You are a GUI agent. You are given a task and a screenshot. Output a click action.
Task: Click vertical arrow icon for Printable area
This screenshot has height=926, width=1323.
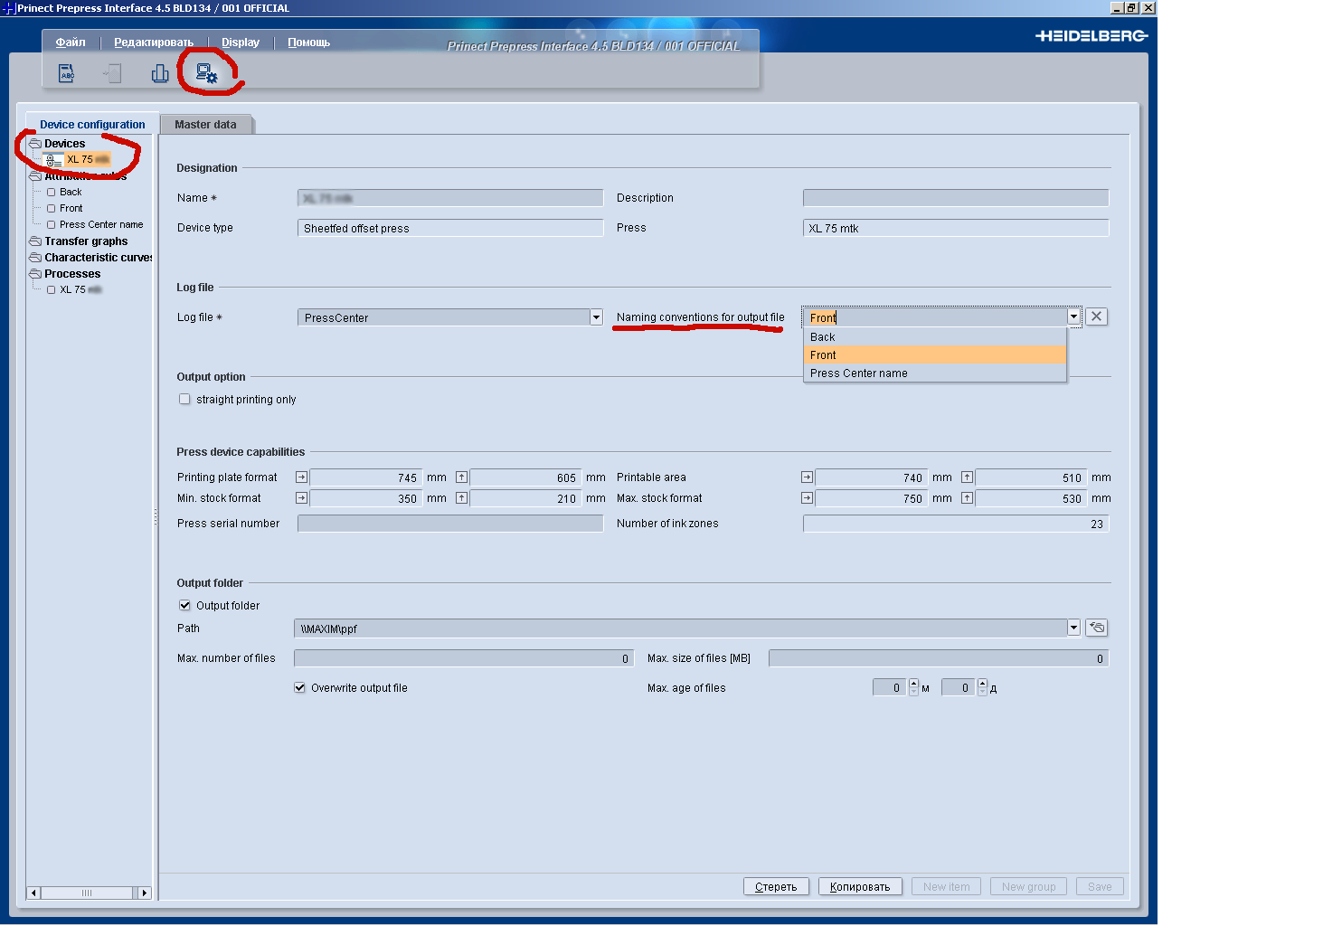967,477
